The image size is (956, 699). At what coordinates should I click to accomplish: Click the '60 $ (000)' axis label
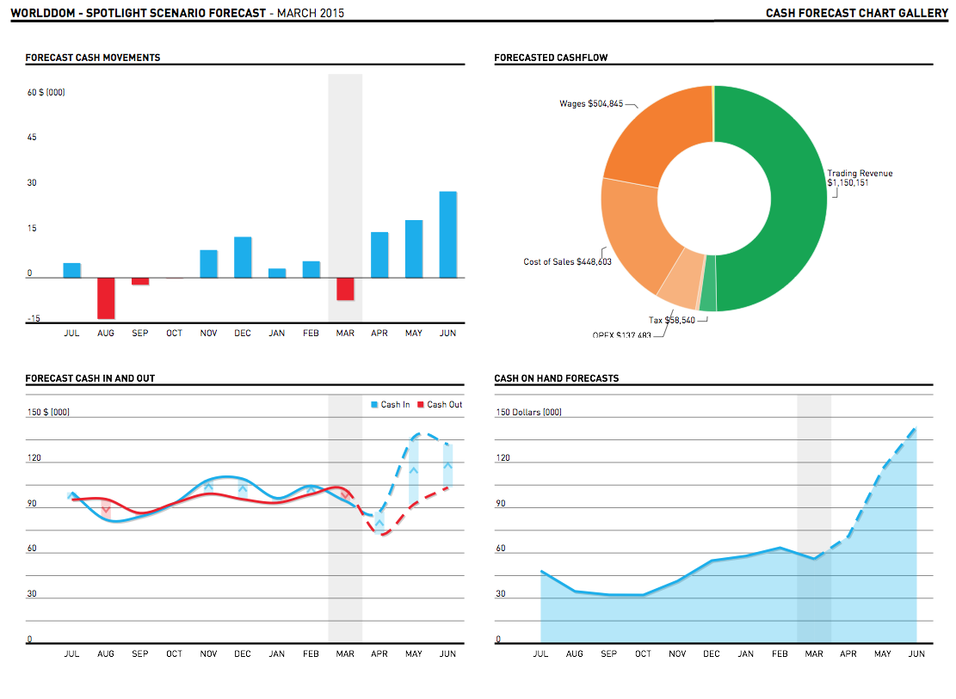46,92
